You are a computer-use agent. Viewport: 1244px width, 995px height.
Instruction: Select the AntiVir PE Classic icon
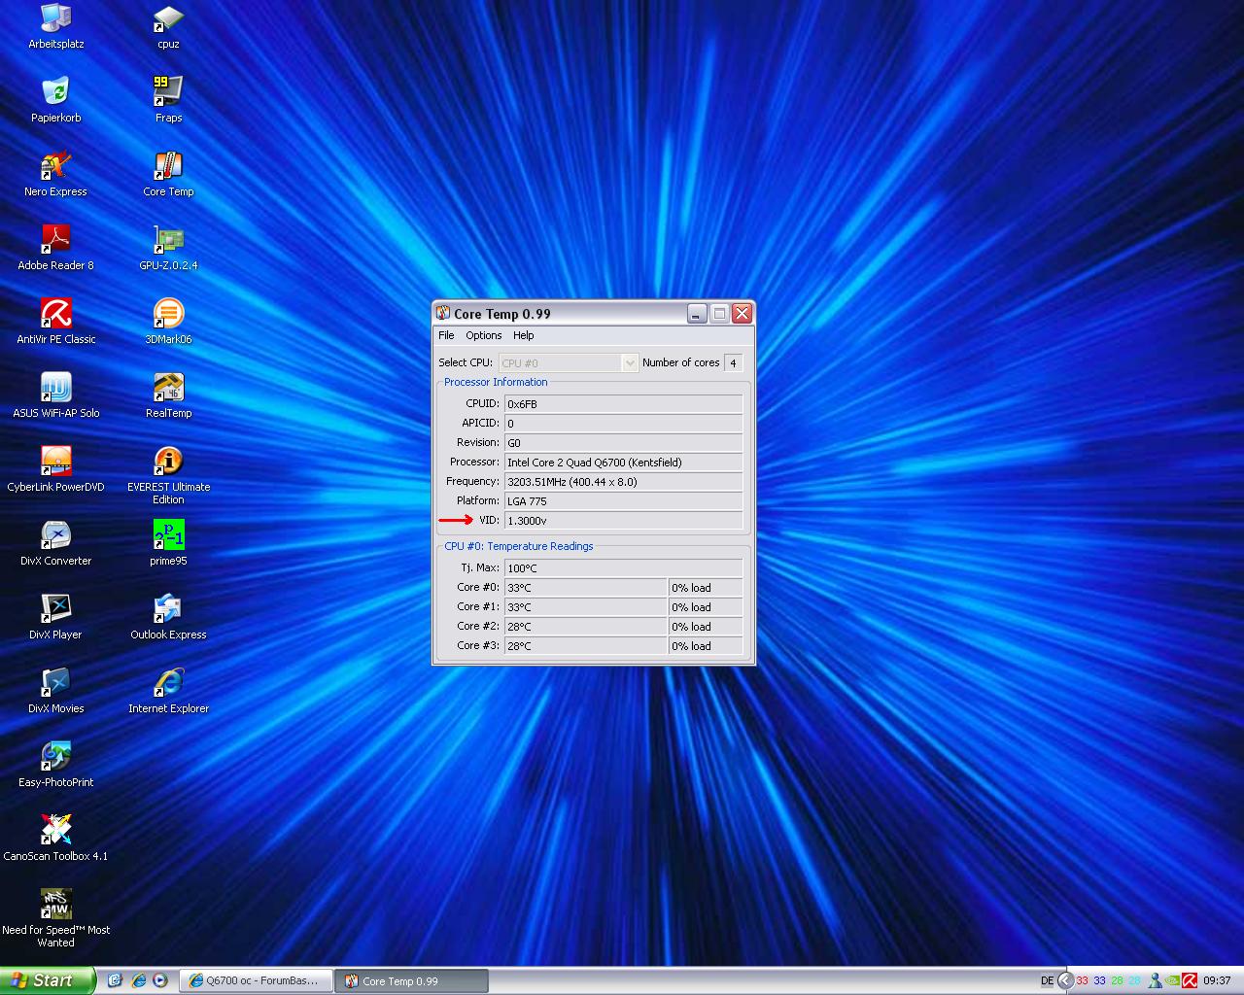click(x=55, y=322)
